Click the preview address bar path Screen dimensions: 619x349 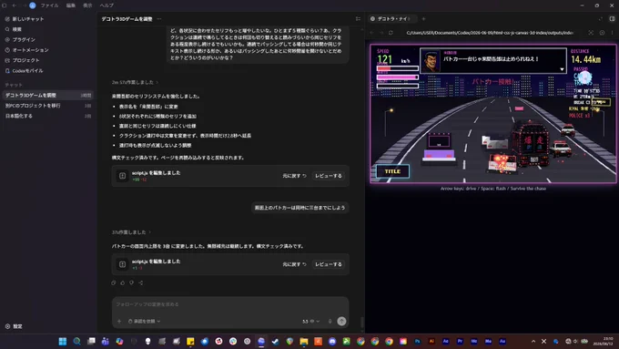pos(490,33)
